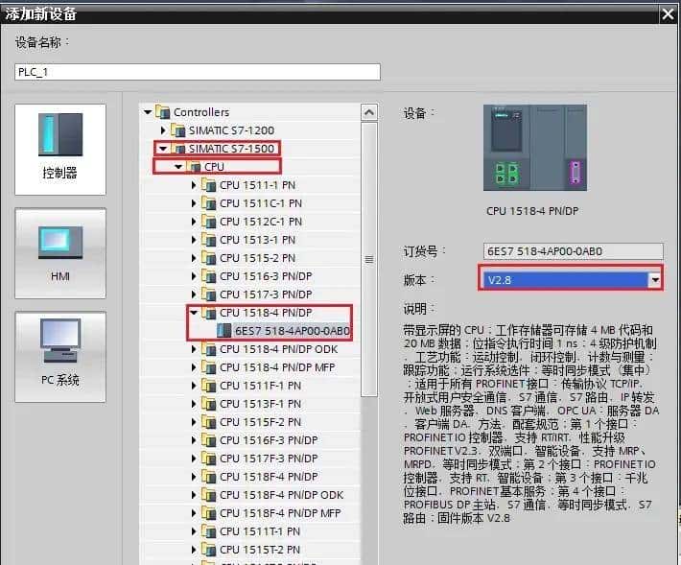Image resolution: width=681 pixels, height=565 pixels.
Task: Click the CPU folder icon
Action: point(194,167)
